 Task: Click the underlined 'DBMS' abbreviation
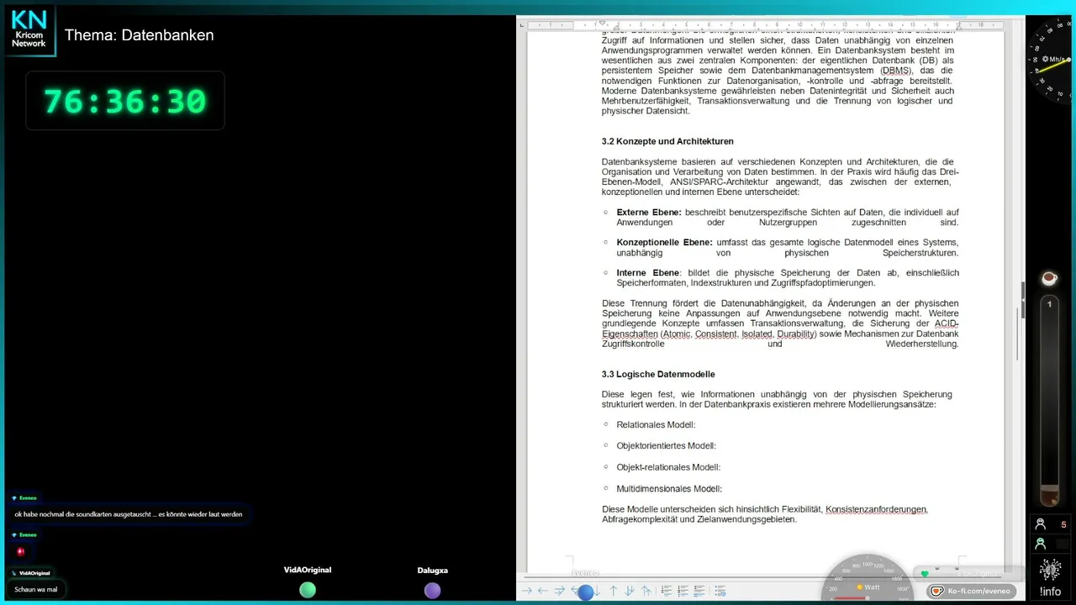pos(896,71)
